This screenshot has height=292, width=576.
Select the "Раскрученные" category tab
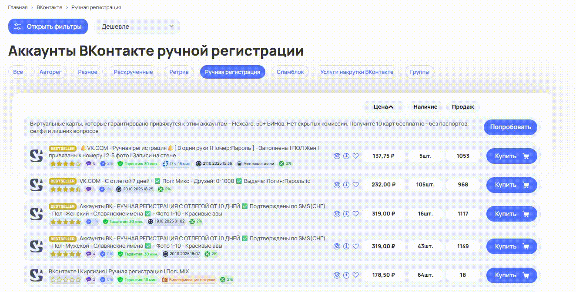133,72
